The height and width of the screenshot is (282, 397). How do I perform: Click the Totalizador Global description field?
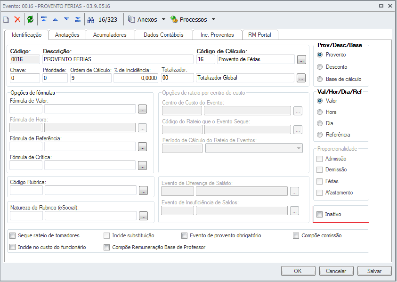(x=245, y=78)
